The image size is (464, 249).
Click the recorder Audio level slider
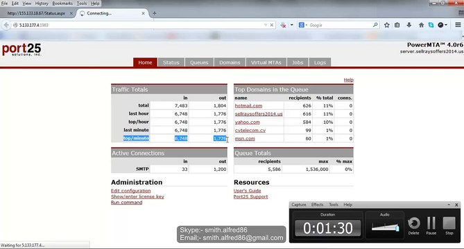coord(386,227)
